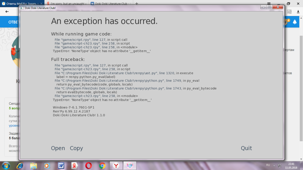Screen dimensions: 303x170
Task: Switch to Doki Doki Literature Club VK tab
Action: coord(111,3)
